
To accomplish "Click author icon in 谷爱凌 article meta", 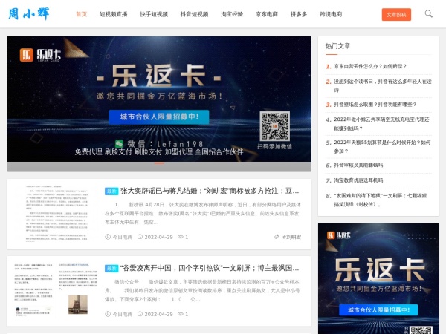I will coord(108,314).
